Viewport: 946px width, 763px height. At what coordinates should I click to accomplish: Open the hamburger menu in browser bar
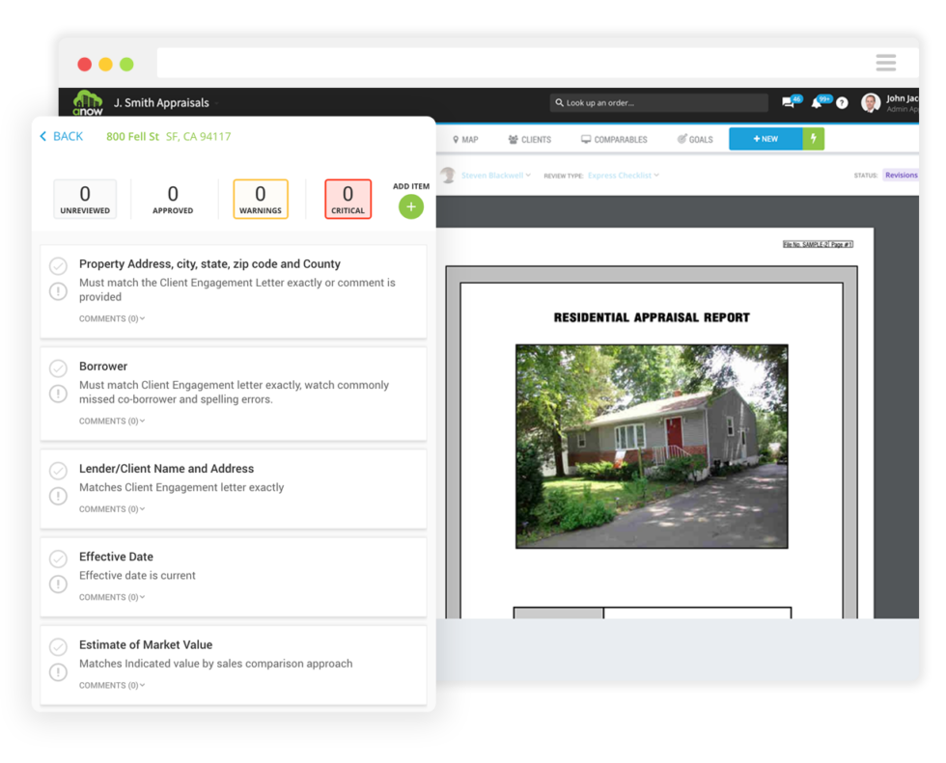click(x=885, y=63)
